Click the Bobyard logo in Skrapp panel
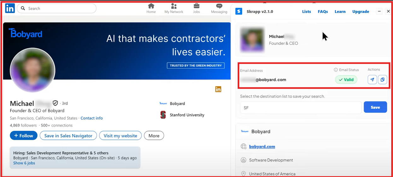393x177 pixels. [244, 131]
